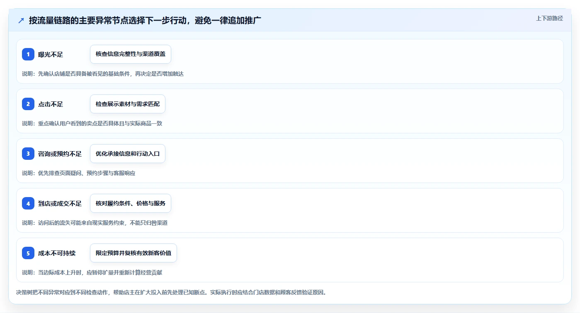The image size is (580, 313).
Task: Click the note starting 重点确认用户看到的卖点
Action: pyautogui.click(x=92, y=123)
